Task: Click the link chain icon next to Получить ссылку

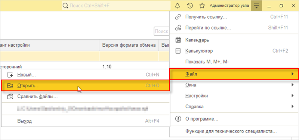Action: 178,17
